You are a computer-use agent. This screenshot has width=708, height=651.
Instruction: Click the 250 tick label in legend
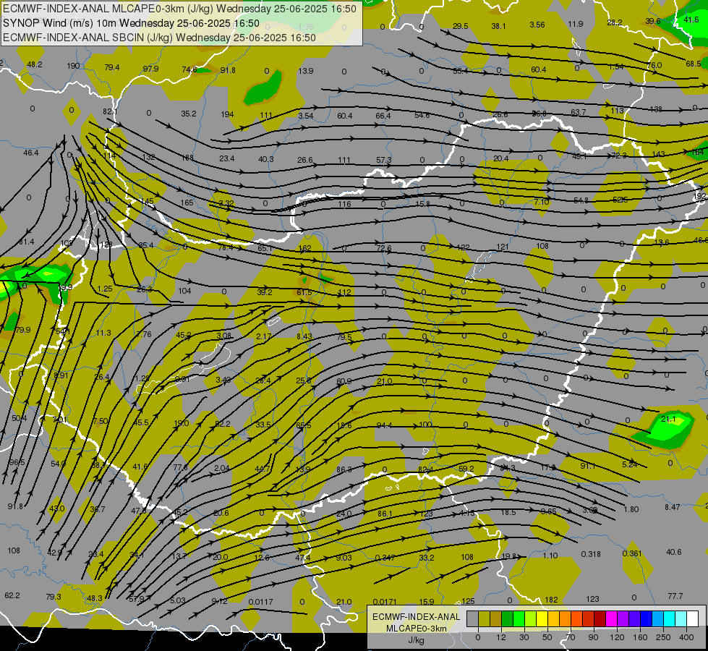point(663,637)
